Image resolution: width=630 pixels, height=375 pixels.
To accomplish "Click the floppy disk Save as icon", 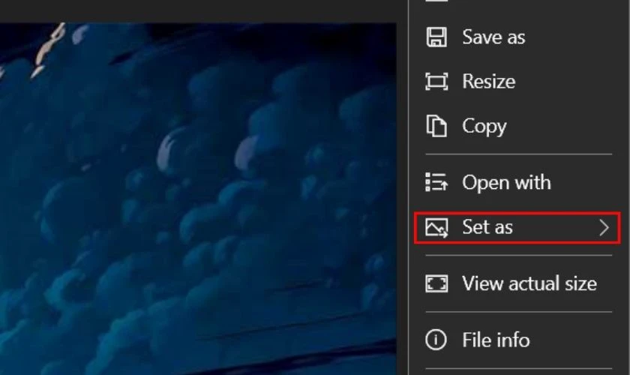I will [436, 37].
